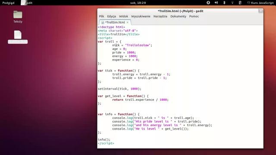Viewport: 276px width, 155px height.
Task: Open the volume icon in top bar
Action: [216, 3]
